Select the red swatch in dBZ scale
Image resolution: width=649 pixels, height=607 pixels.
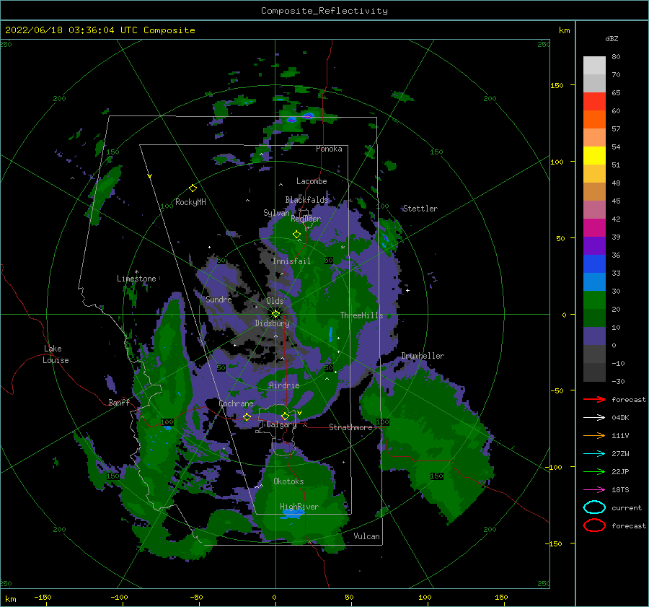pyautogui.click(x=594, y=102)
